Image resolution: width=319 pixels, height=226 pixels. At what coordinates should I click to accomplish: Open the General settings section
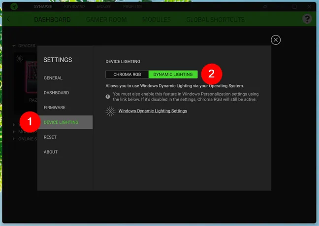[53, 78]
